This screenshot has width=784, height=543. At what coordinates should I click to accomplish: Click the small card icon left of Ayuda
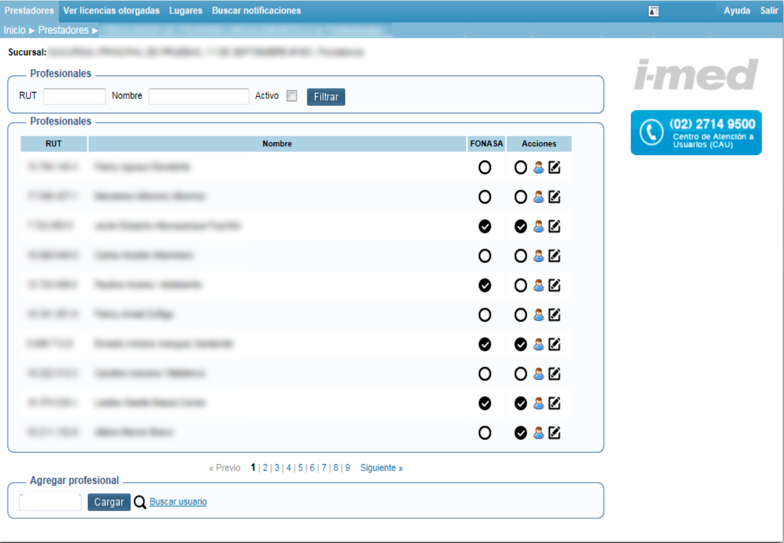[x=654, y=11]
